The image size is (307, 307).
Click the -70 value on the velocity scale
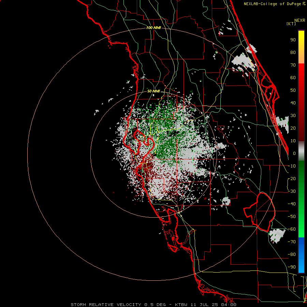[292, 242]
